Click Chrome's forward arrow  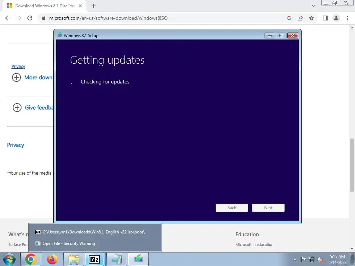pyautogui.click(x=19, y=18)
